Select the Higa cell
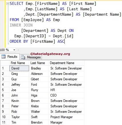 39,95
